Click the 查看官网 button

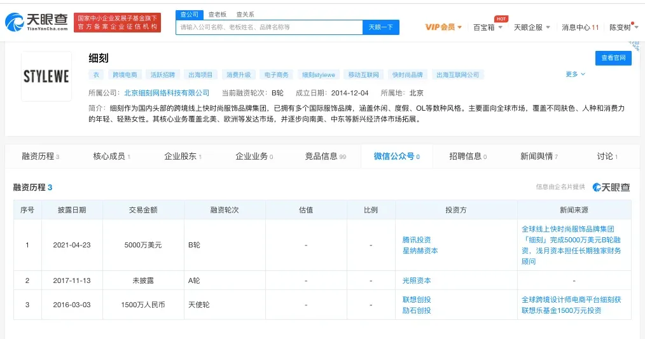pos(613,58)
